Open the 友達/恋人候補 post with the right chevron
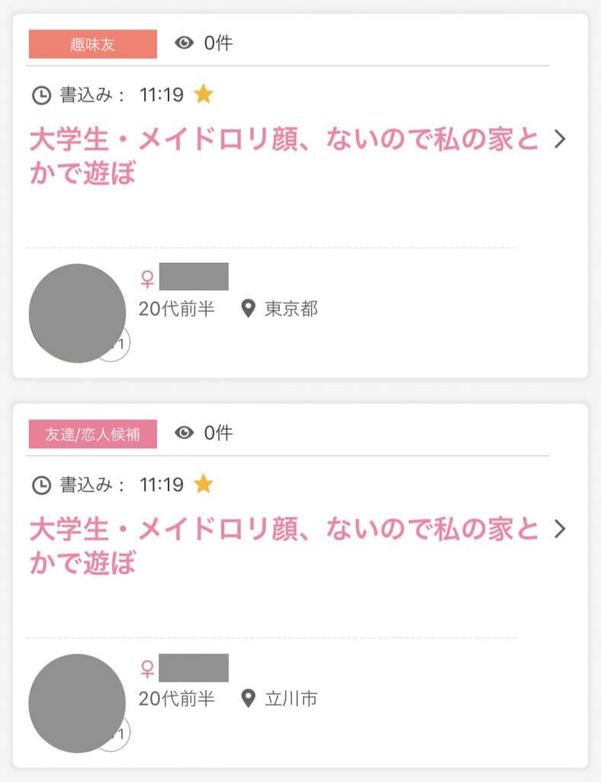The image size is (601, 782). [561, 529]
